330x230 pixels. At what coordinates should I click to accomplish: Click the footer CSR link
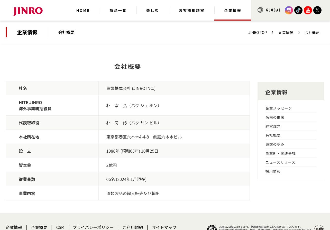60,227
